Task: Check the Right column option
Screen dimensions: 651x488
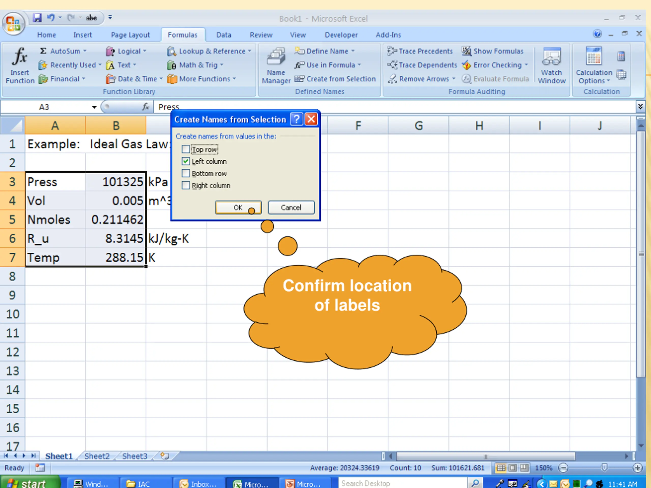Action: point(186,186)
